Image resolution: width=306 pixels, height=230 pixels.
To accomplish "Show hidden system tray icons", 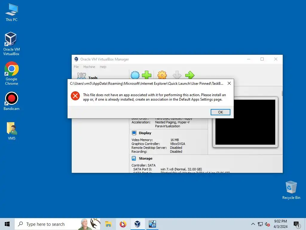I will click(x=253, y=224).
